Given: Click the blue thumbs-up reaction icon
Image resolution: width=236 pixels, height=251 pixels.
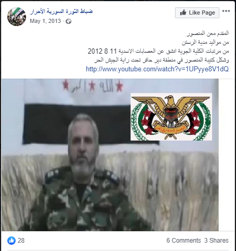Looking at the screenshot, I should point(11,241).
